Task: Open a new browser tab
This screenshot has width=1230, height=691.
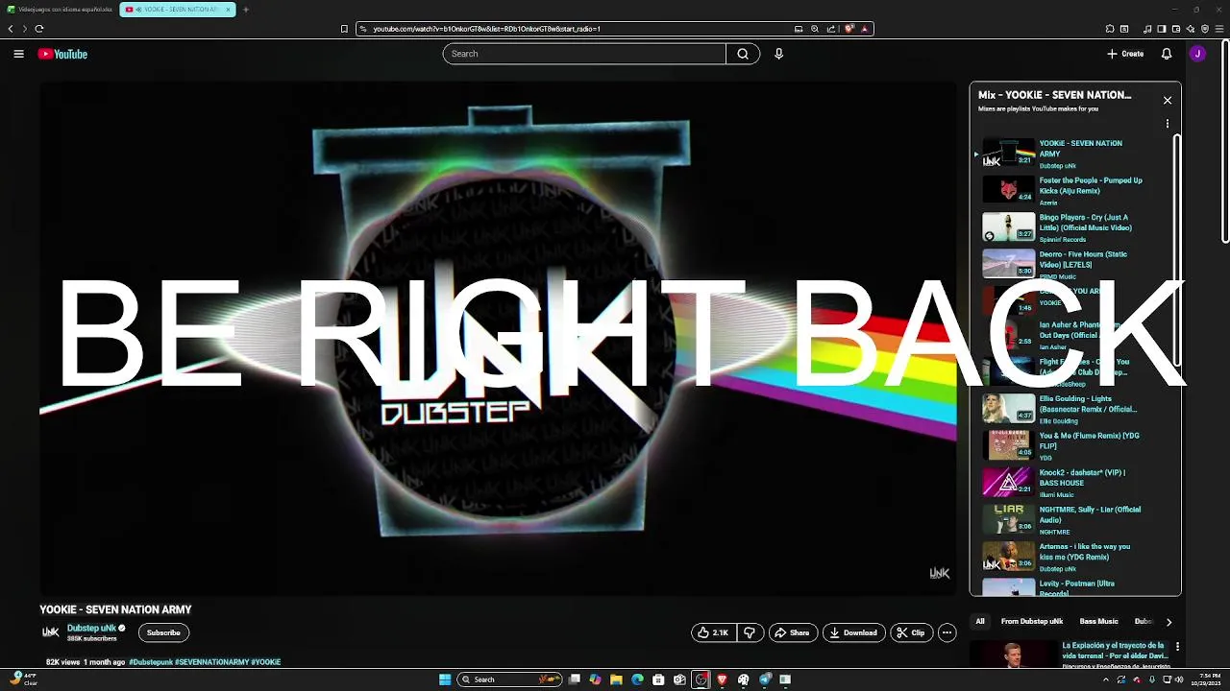Action: coord(245,10)
